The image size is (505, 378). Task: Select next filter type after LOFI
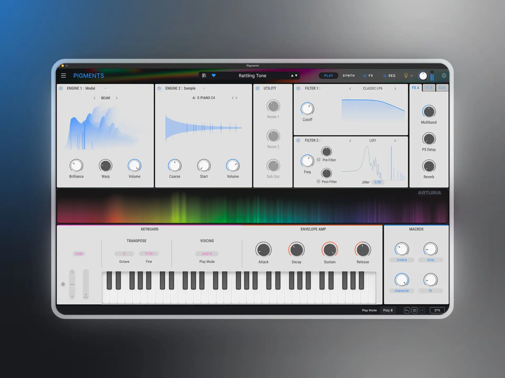click(x=395, y=141)
